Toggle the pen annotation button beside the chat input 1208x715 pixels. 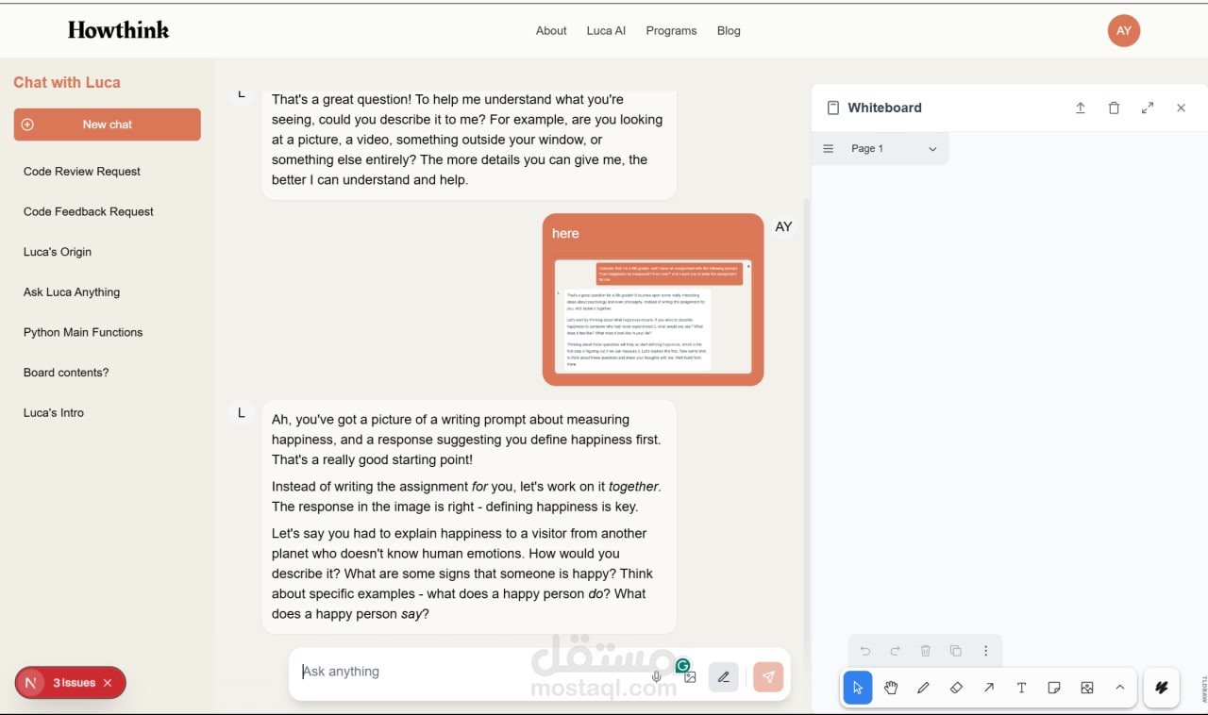tap(723, 676)
